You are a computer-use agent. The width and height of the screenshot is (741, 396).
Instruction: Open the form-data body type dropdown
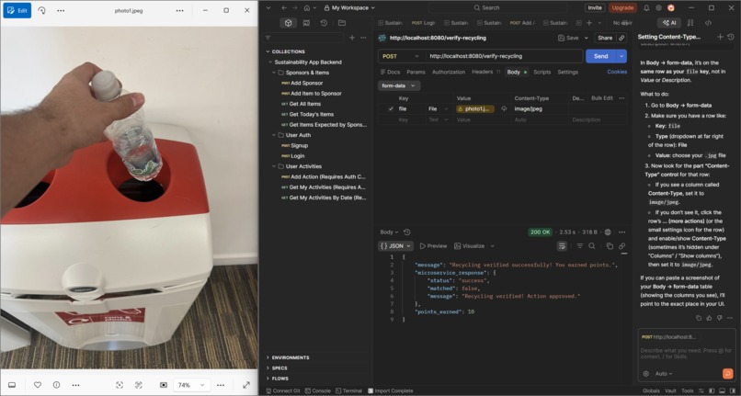click(399, 85)
